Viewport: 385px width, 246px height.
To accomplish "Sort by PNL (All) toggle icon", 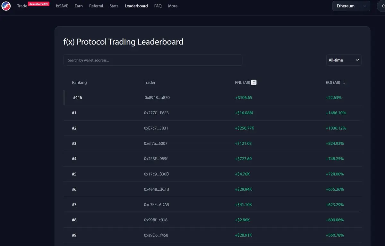I will pos(254,82).
